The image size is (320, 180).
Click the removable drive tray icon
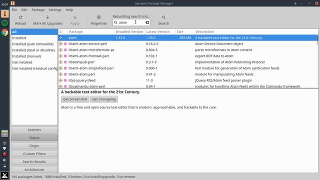[4, 166]
